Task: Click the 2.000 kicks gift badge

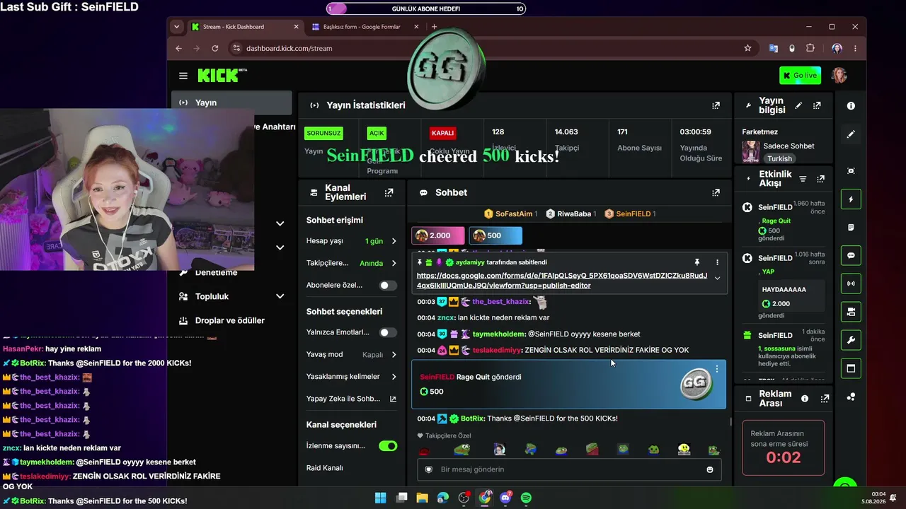Action: (x=438, y=235)
